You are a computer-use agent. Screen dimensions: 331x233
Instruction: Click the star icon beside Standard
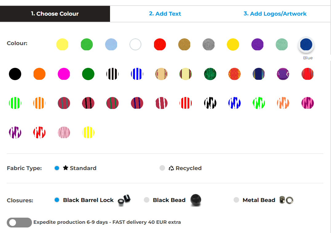[x=65, y=168]
